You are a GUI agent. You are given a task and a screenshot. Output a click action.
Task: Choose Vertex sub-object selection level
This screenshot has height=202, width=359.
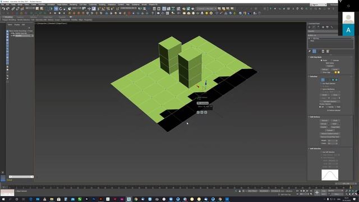pos(323,80)
